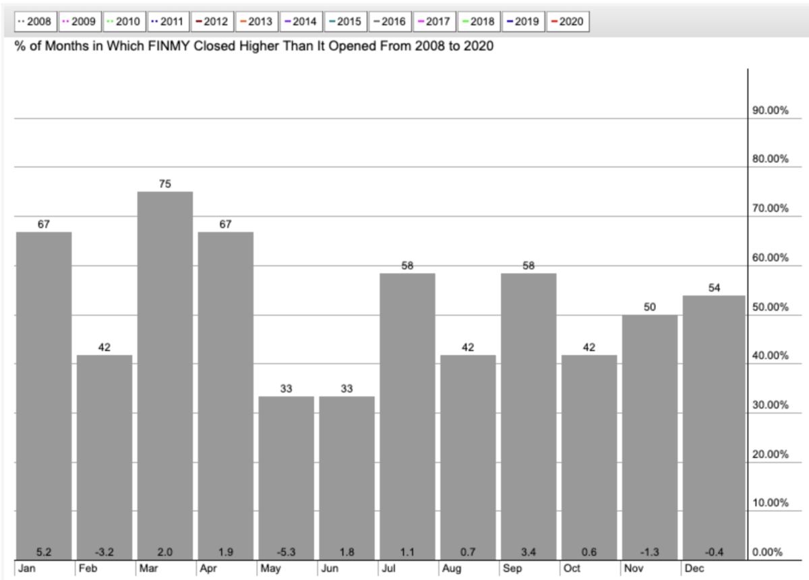This screenshot has height=580, width=809.
Task: Click the 0.6 value in October bar
Action: (x=590, y=552)
